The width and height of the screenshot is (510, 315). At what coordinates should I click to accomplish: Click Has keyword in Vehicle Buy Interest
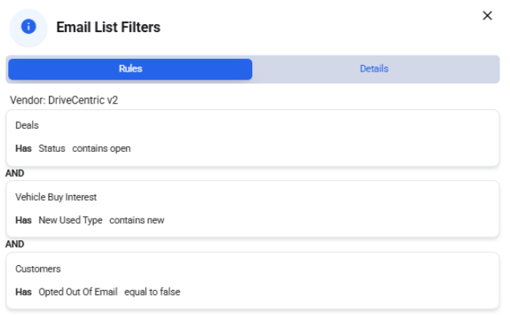point(23,220)
